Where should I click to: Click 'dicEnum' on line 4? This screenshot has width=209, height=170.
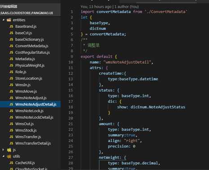(98, 29)
